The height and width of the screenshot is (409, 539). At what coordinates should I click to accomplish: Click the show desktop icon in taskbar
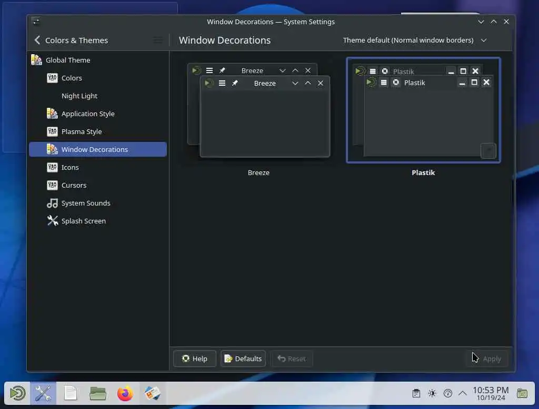(x=522, y=393)
